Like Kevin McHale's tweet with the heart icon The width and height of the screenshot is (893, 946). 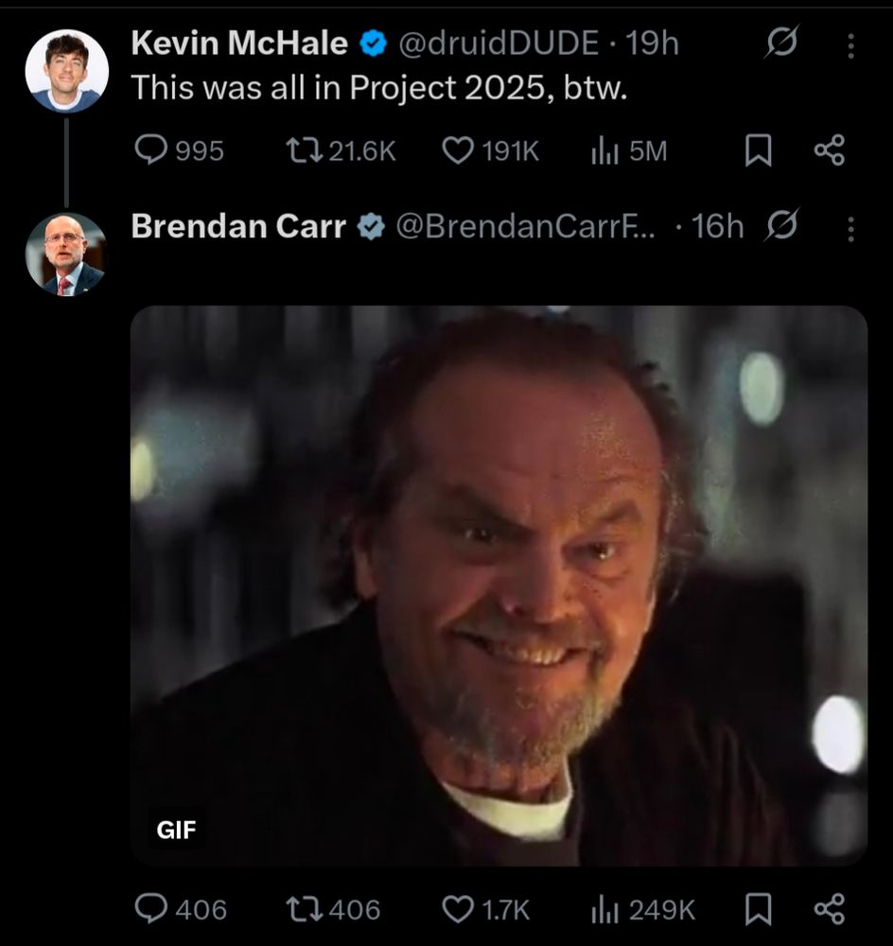click(463, 149)
